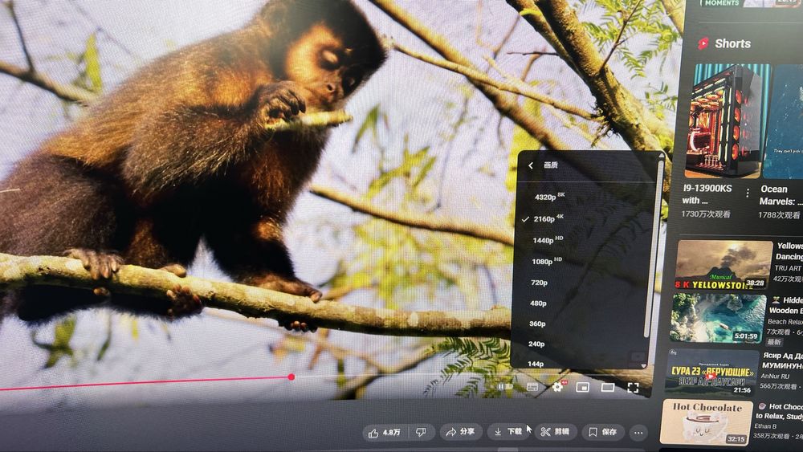This screenshot has height=452, width=803.
Task: Click Ocean Marvels short title
Action: (781, 195)
